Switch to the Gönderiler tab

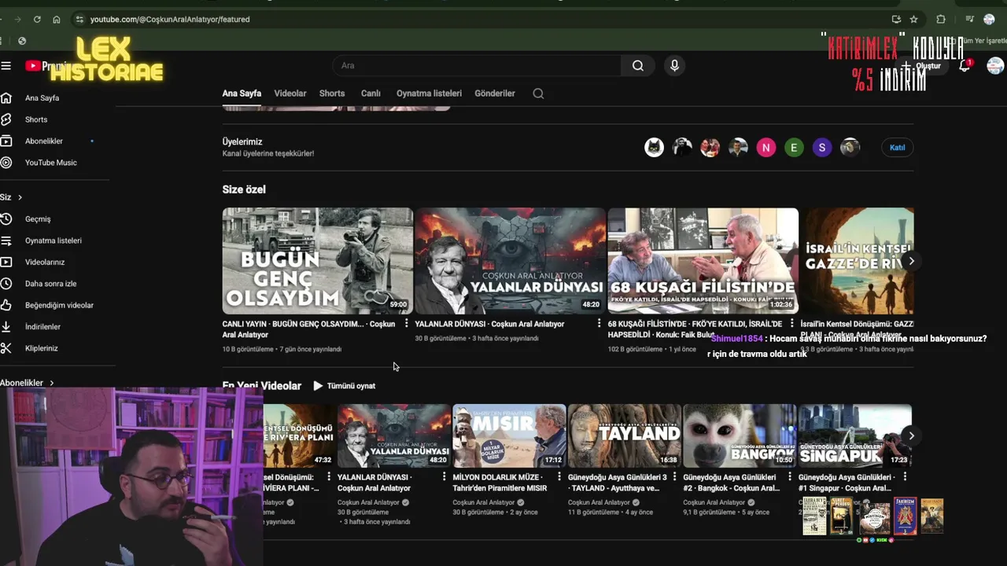tap(495, 94)
